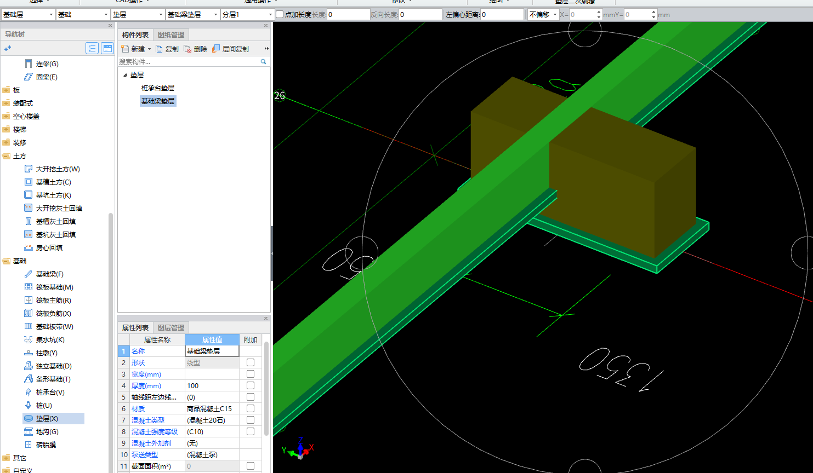Select 独立基础(D) isolated footing icon
The width and height of the screenshot is (813, 473).
point(29,366)
